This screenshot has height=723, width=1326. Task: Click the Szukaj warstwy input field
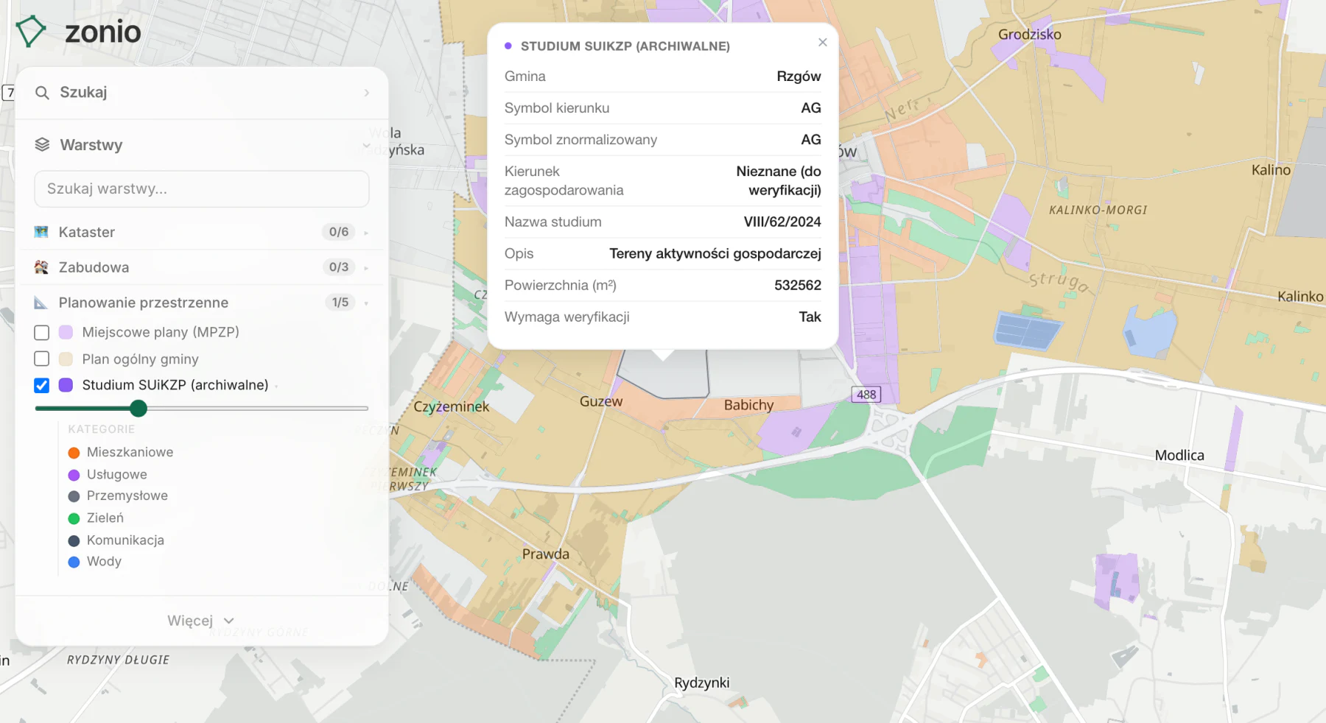pos(202,189)
